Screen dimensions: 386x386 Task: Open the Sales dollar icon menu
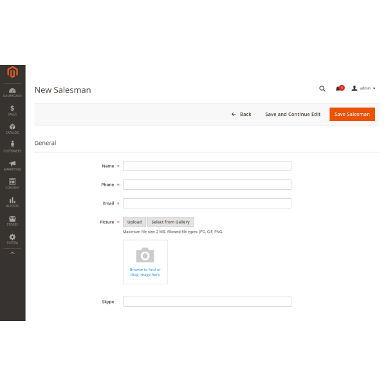point(12,110)
